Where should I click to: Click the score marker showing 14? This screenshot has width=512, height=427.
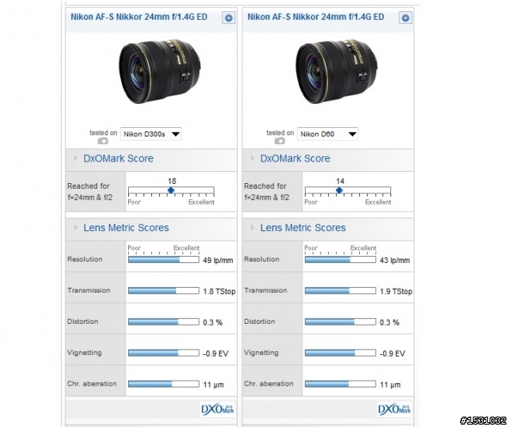tap(339, 190)
